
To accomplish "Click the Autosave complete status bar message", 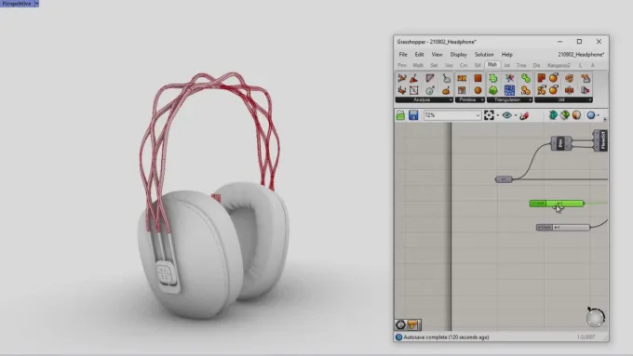I will (446, 337).
